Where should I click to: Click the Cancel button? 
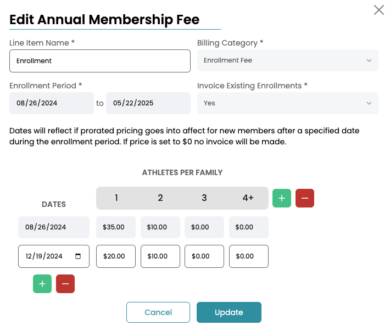point(158,312)
